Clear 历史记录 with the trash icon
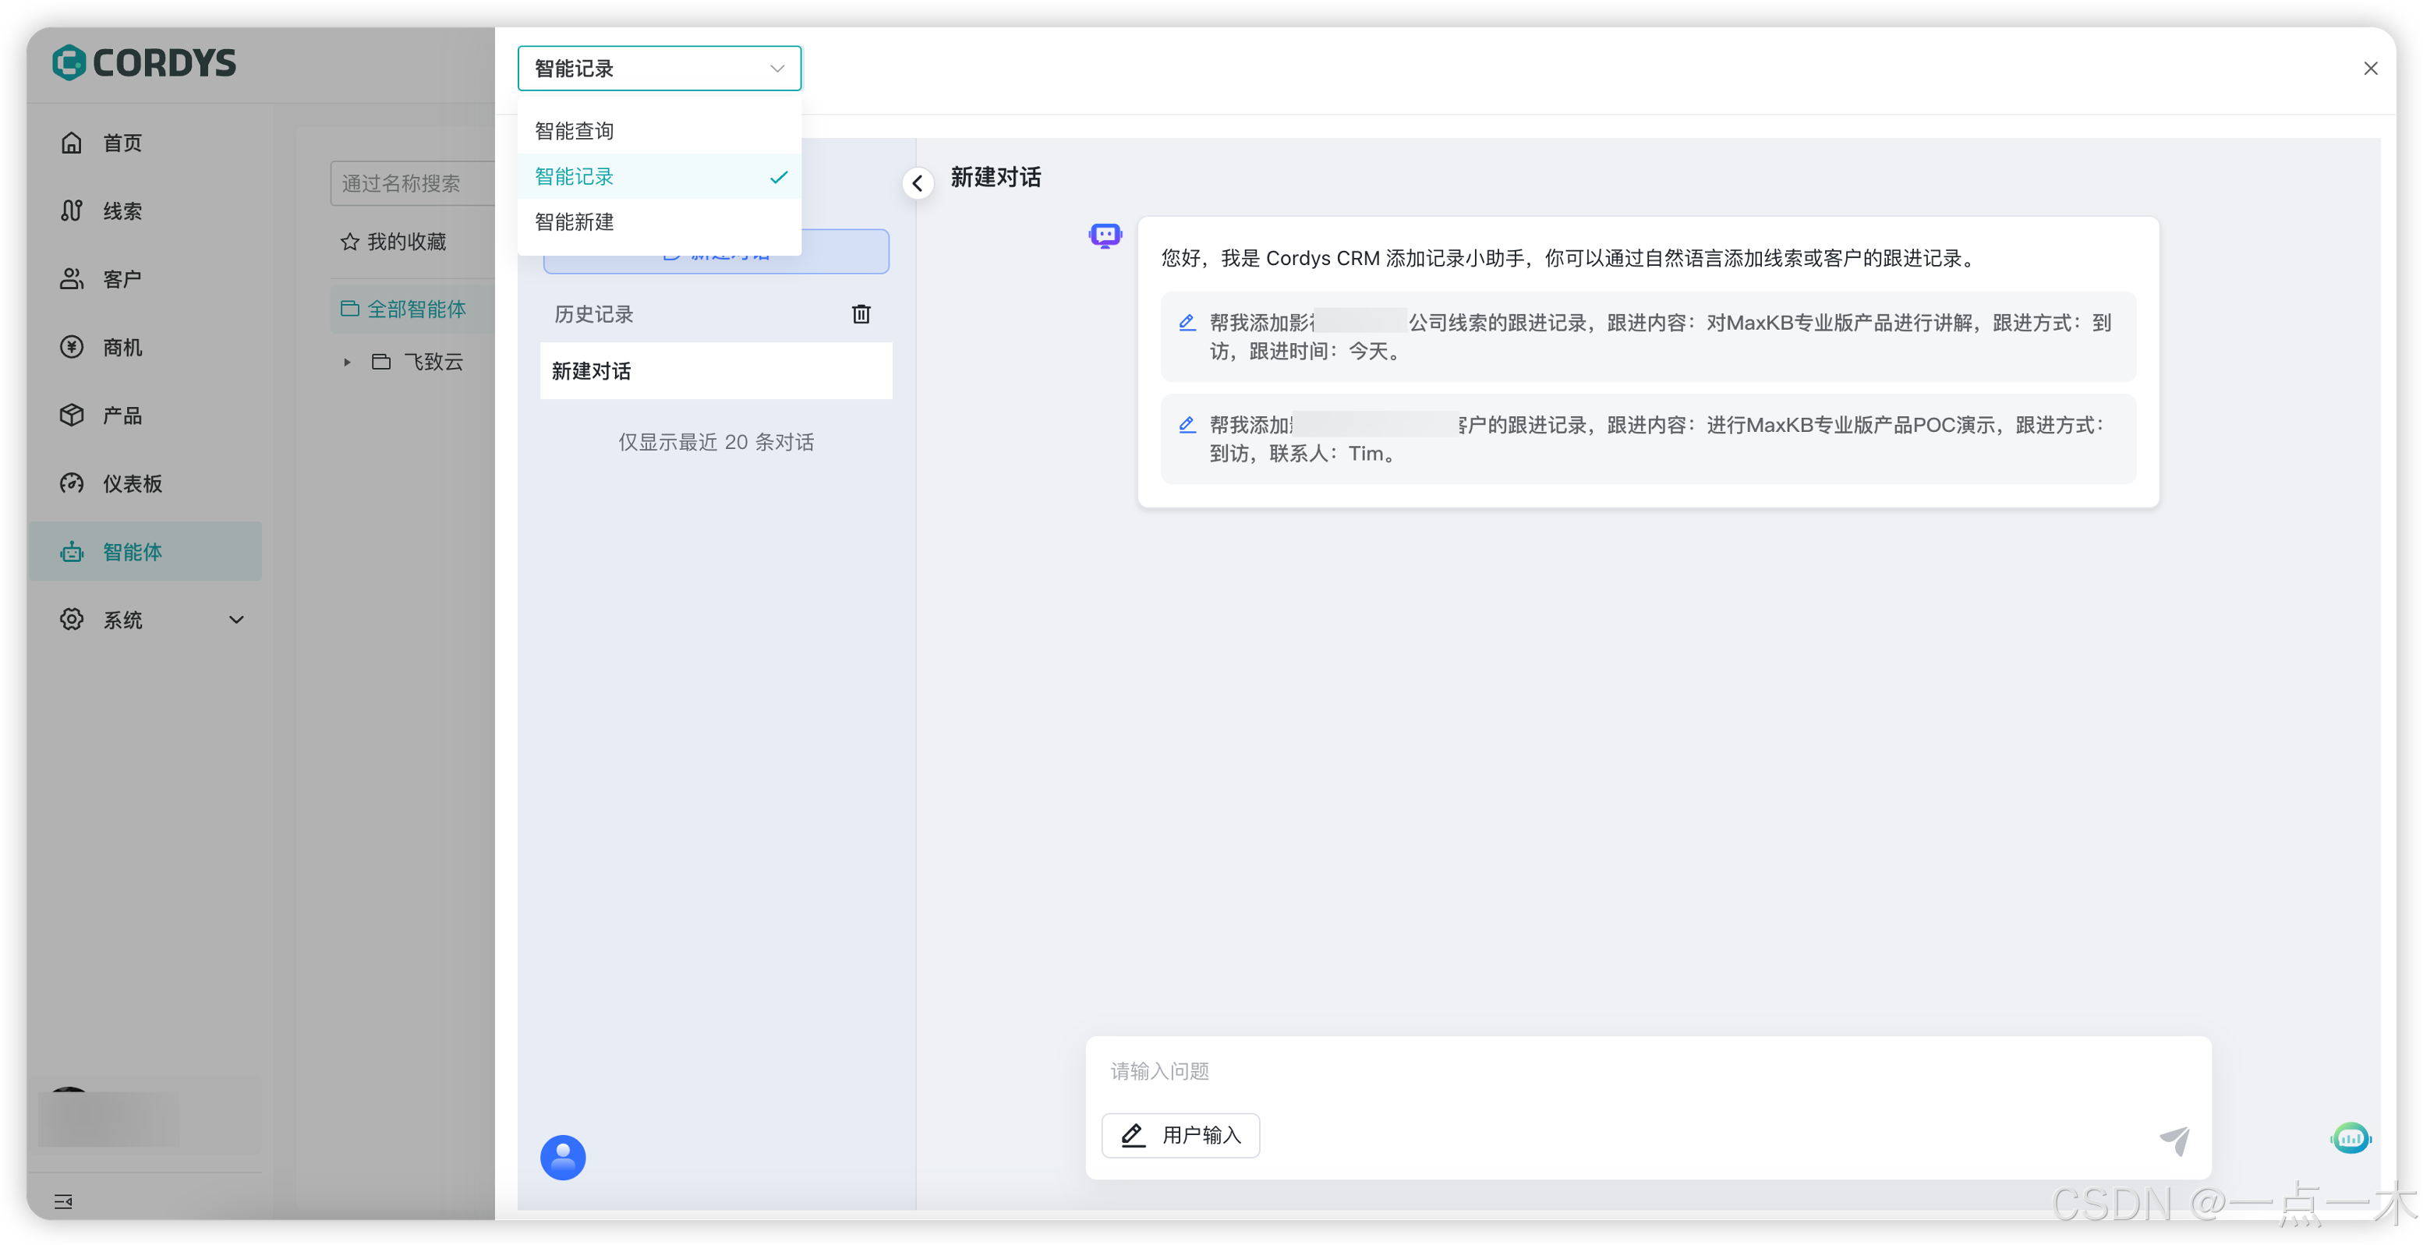Viewport: 2423px width, 1245px height. (860, 314)
